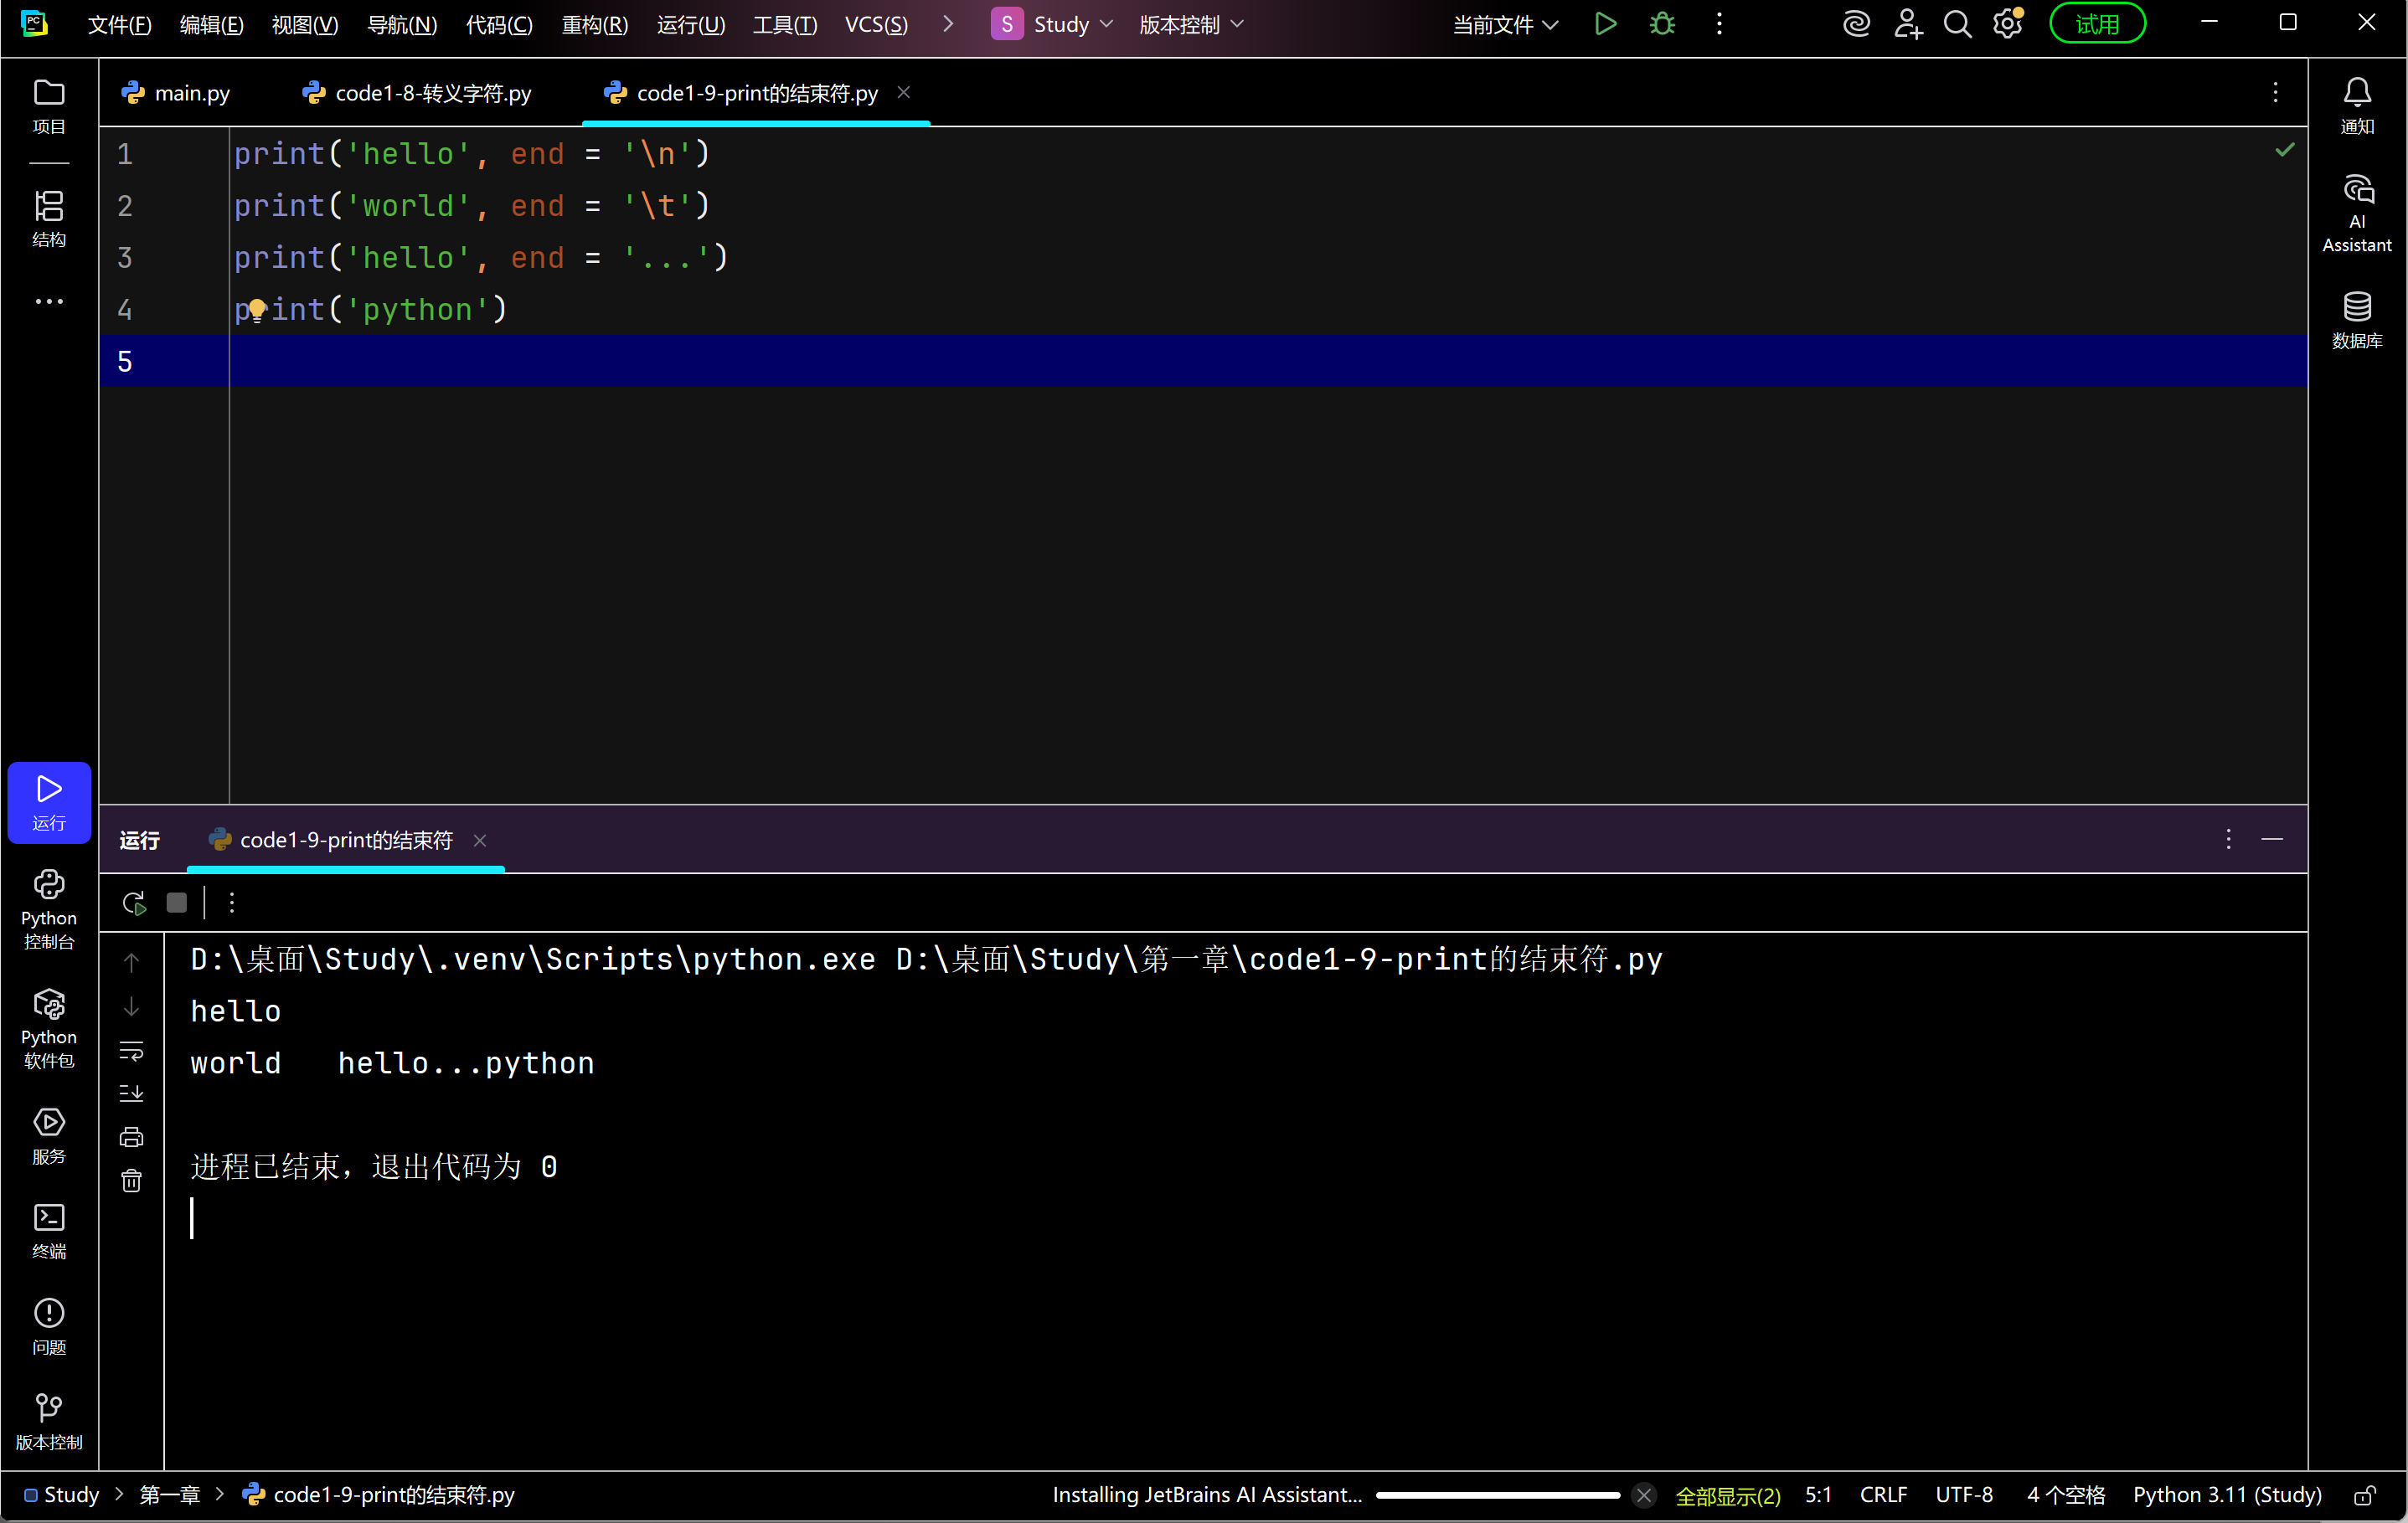Toggle the file read-only lock icon in the status bar
The height and width of the screenshot is (1523, 2408).
tap(2364, 1495)
